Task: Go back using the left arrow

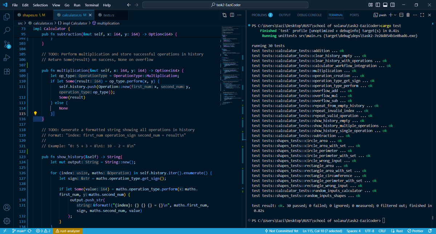Action: click(x=129, y=5)
